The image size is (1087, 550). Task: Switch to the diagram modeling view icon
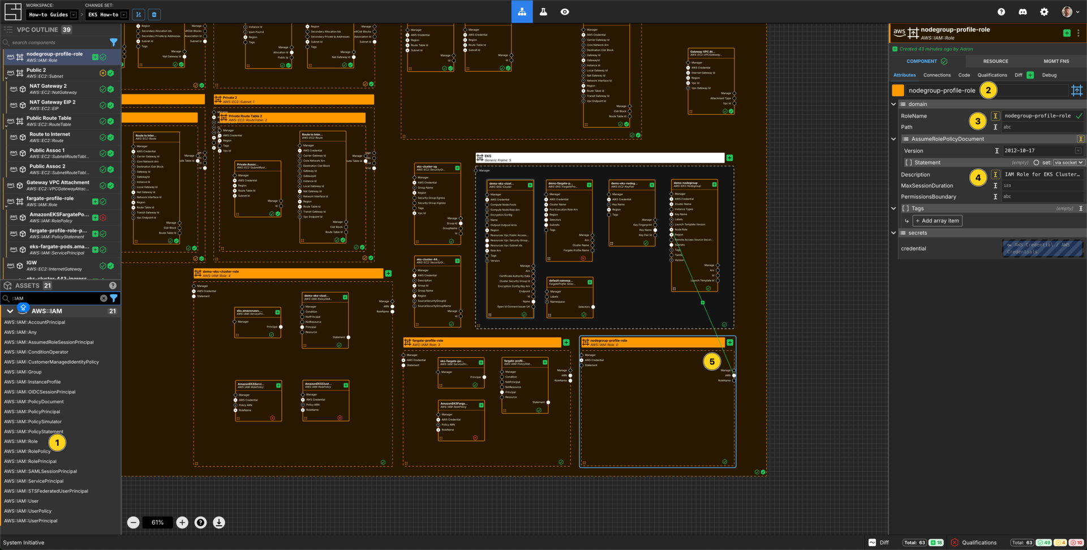[522, 11]
